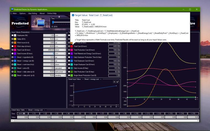Viewport: 210px width, 131px height.
Task: Toggle the Work hours radio button
Action: [12, 42]
